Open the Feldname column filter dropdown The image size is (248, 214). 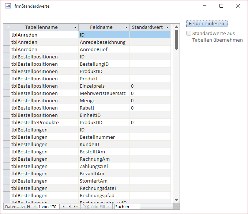(126, 27)
